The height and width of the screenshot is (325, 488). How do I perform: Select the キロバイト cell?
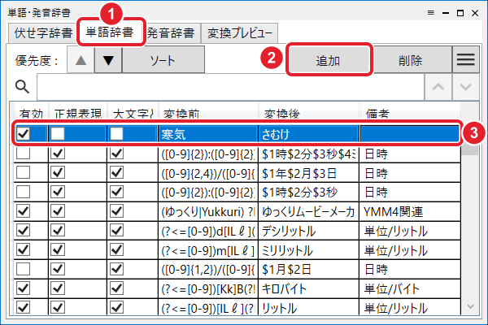point(309,288)
